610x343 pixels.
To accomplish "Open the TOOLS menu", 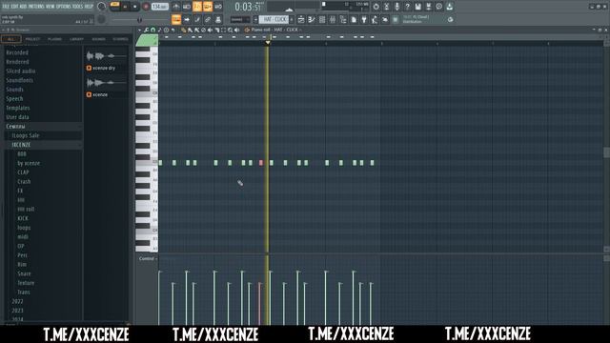I will [77, 7].
